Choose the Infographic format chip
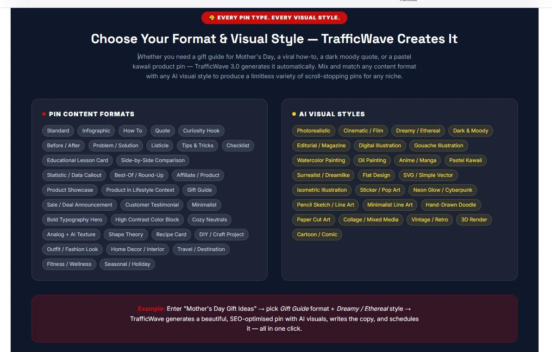The width and height of the screenshot is (552, 352). click(x=96, y=131)
